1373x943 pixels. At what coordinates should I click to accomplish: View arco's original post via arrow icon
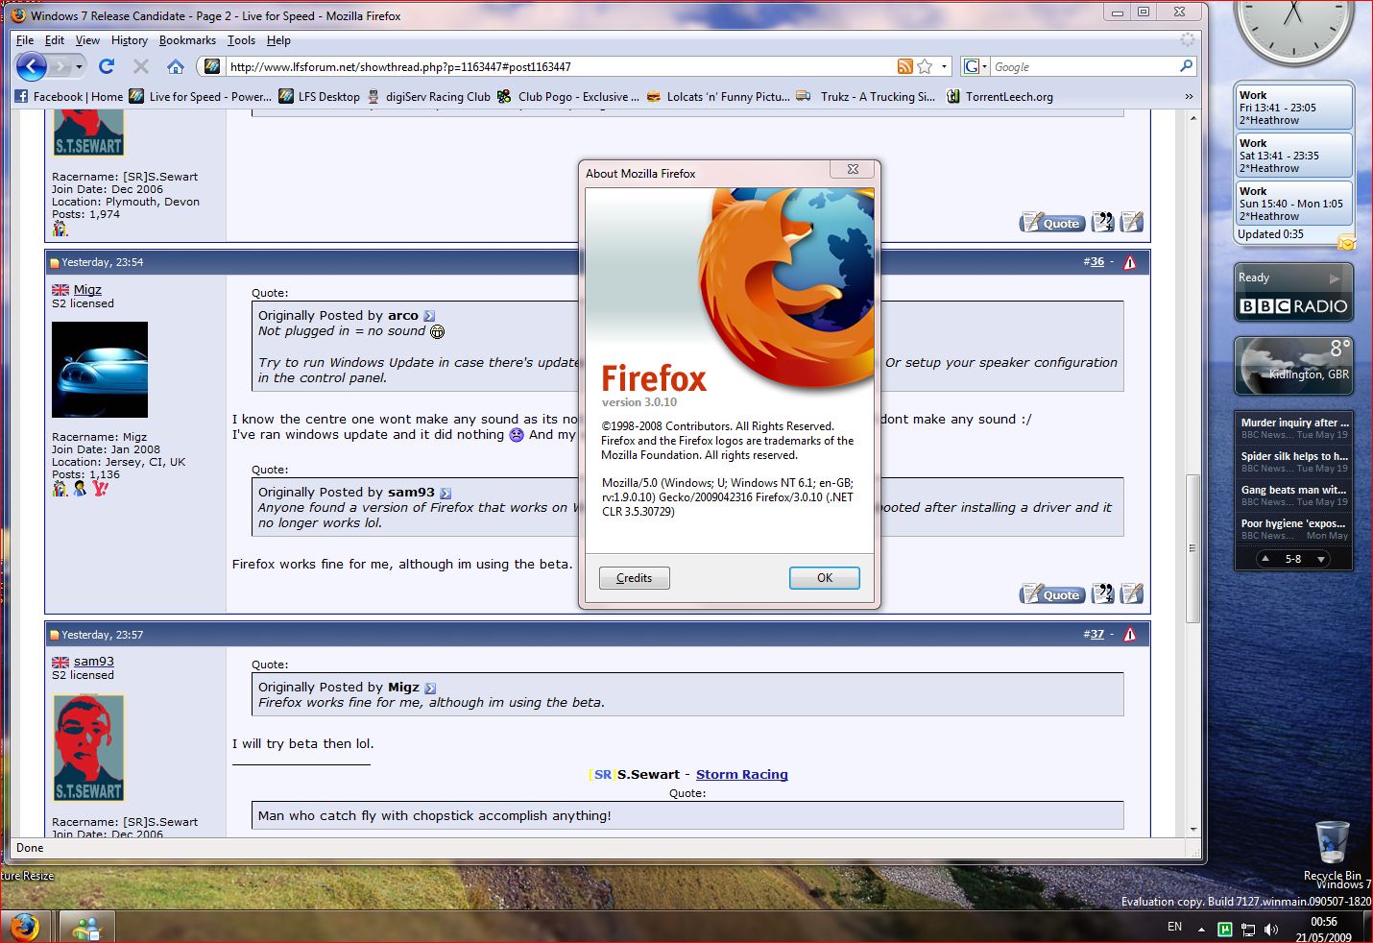(429, 316)
